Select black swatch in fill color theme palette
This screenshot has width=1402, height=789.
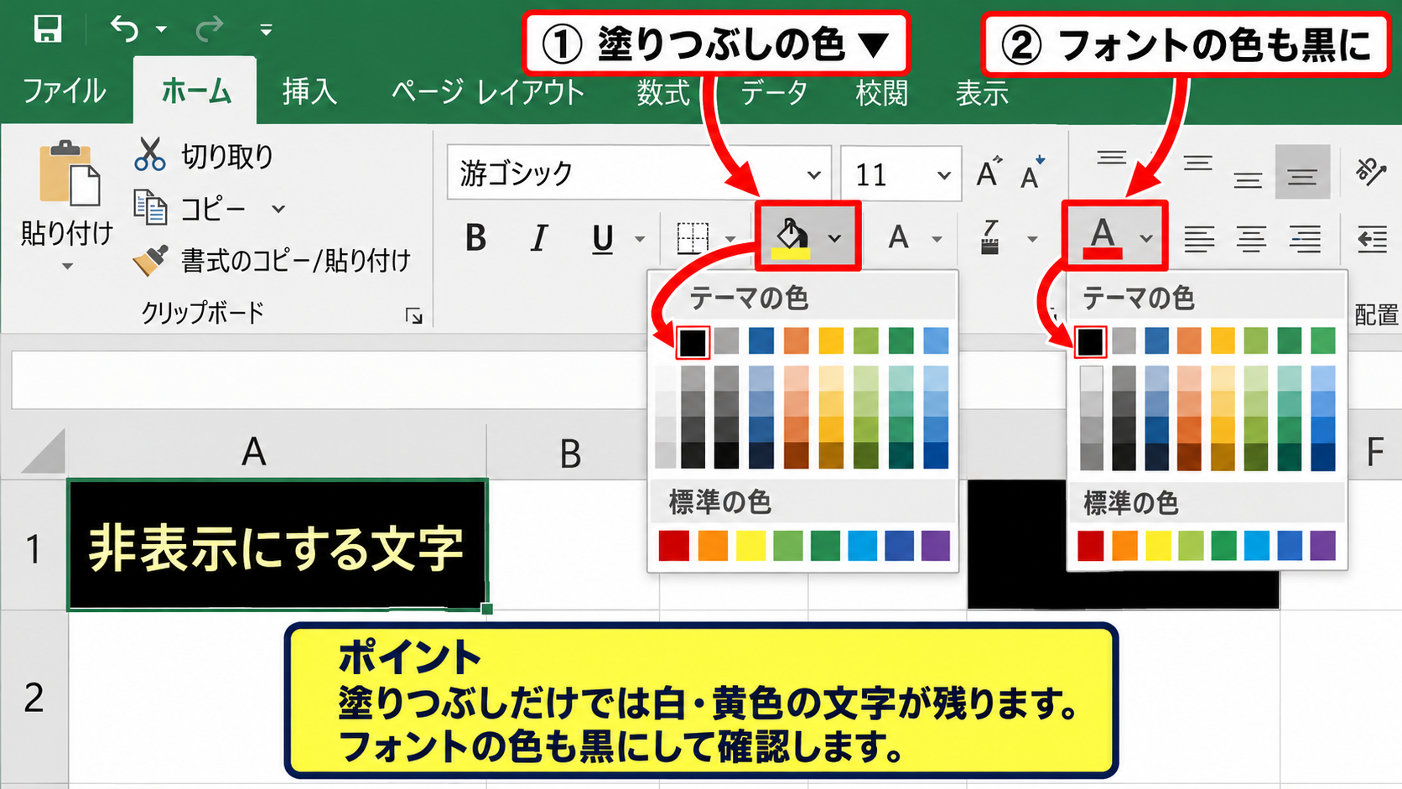[x=693, y=342]
